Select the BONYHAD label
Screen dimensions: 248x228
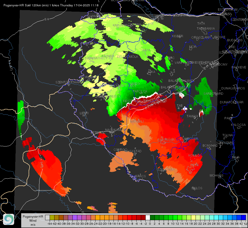[210, 145]
